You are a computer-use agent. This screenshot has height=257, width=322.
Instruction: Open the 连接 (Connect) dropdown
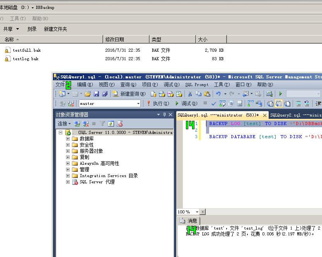pos(64,123)
